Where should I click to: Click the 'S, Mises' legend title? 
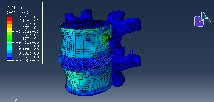[14, 8]
